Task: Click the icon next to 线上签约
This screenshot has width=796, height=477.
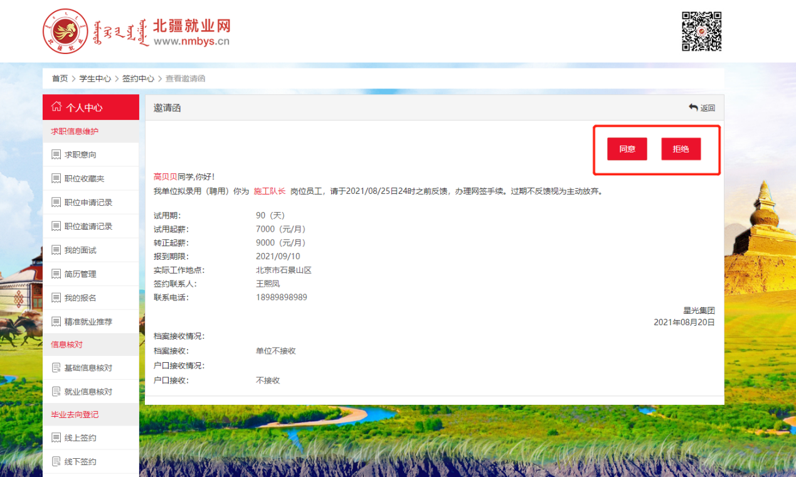Action: coord(56,437)
